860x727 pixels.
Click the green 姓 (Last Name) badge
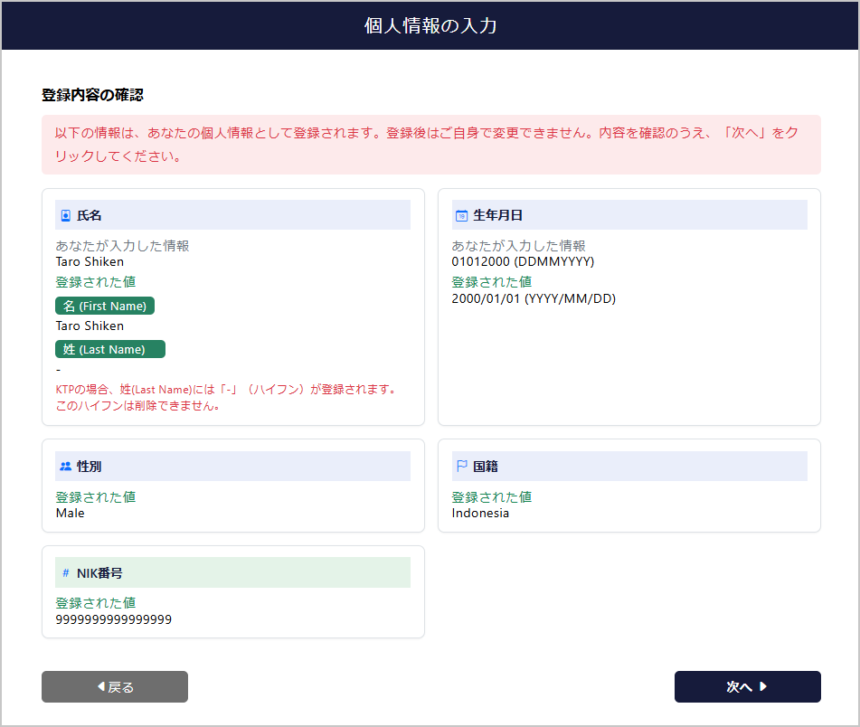coord(109,349)
